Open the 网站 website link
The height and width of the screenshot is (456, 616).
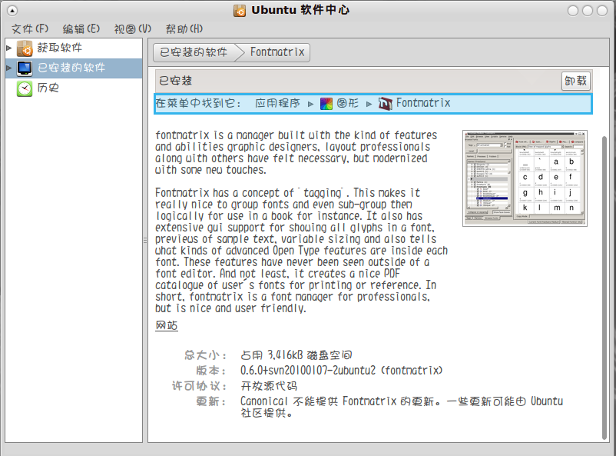pyautogui.click(x=167, y=325)
